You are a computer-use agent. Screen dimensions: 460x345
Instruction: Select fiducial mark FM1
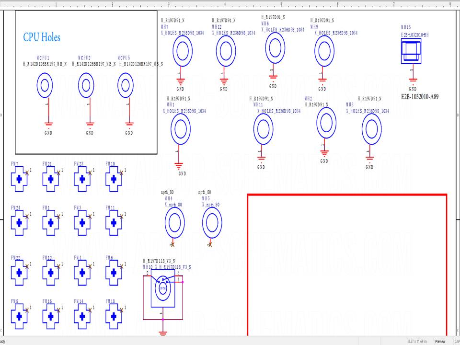pos(51,223)
